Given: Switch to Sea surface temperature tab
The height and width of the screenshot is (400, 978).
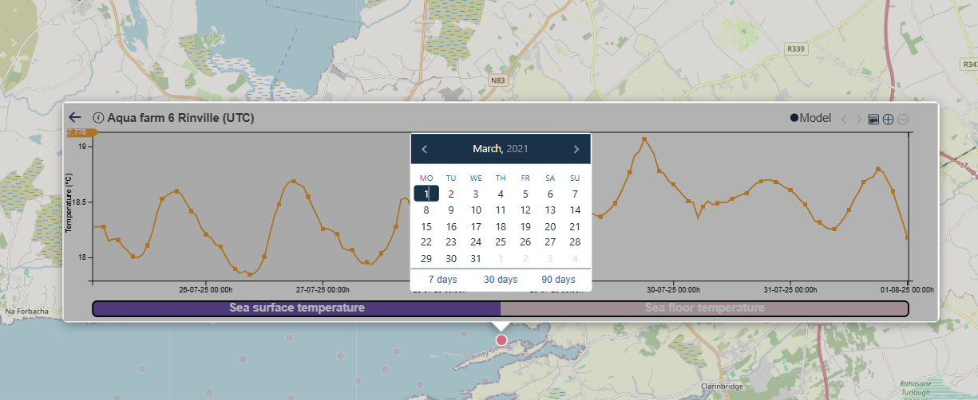Looking at the screenshot, I should click(x=297, y=308).
